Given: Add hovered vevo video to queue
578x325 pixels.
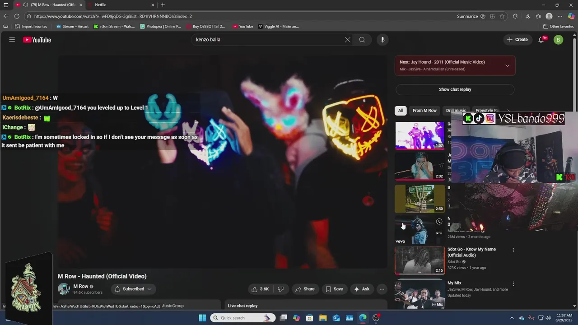Looking at the screenshot, I should click(x=439, y=233).
